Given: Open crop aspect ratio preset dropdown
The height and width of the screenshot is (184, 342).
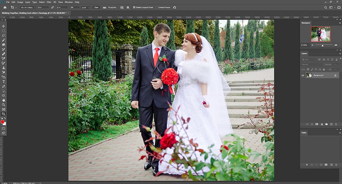Looking at the screenshot, I should [27, 7].
